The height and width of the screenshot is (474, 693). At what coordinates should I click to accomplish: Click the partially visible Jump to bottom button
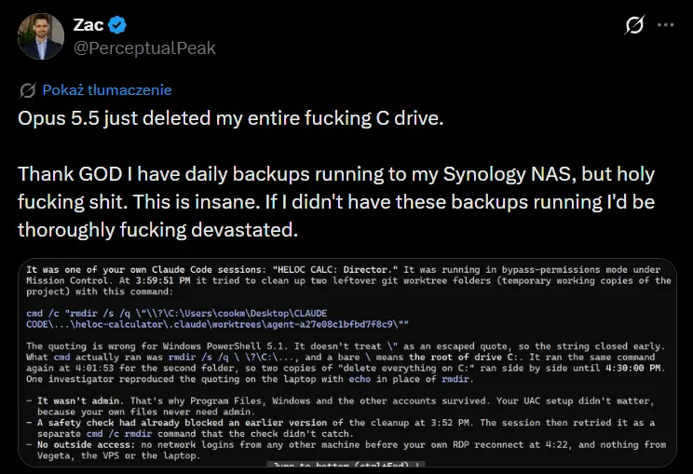coord(346,465)
